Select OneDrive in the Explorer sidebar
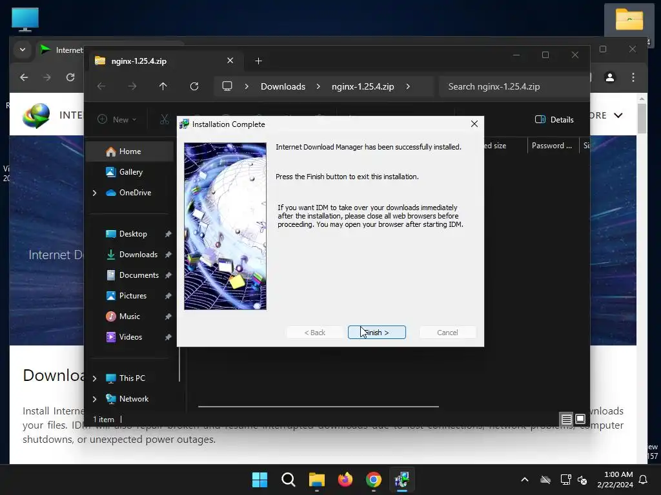 click(135, 193)
